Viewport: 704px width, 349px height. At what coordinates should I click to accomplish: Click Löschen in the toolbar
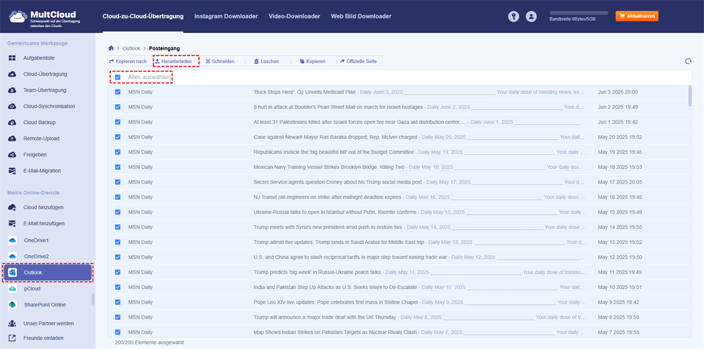(266, 61)
